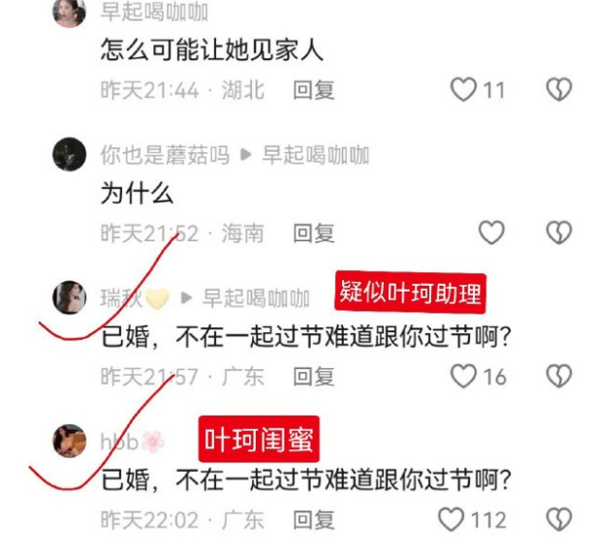The width and height of the screenshot is (594, 555).
Task: Reply to the hbb comment at 22:02
Action: 314,519
